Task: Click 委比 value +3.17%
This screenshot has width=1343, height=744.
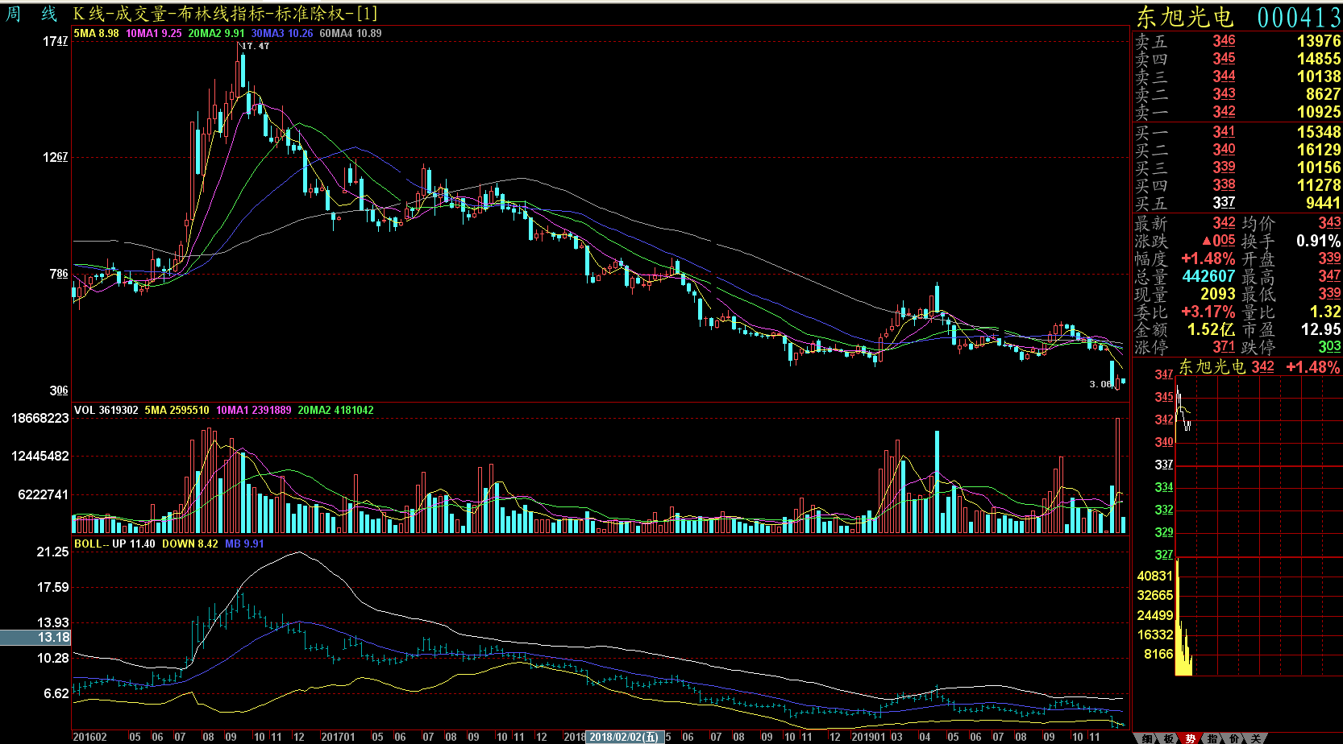Action: click(x=1208, y=312)
